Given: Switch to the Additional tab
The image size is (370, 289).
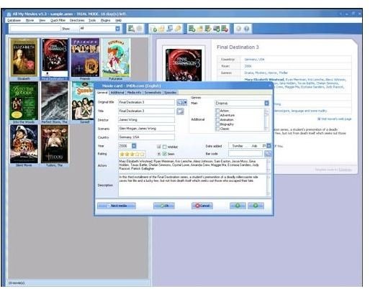Looking at the screenshot, I should [x=117, y=93].
